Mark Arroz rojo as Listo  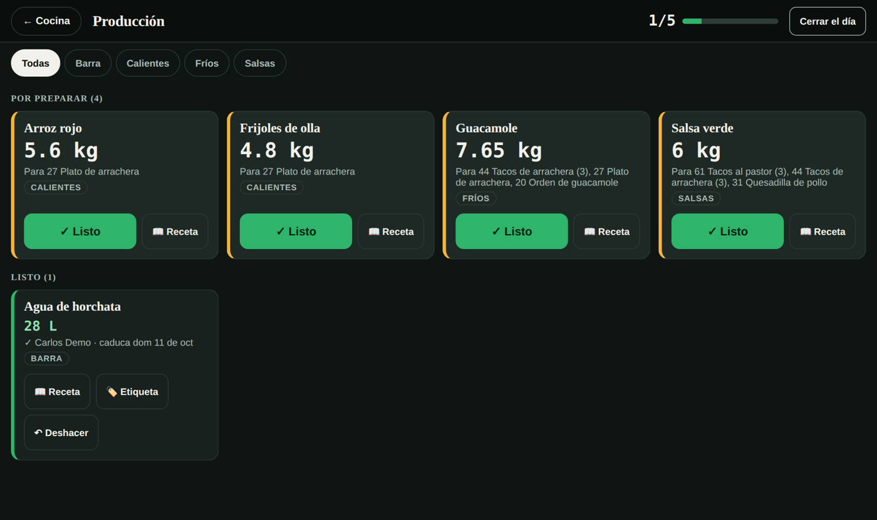pyautogui.click(x=80, y=232)
